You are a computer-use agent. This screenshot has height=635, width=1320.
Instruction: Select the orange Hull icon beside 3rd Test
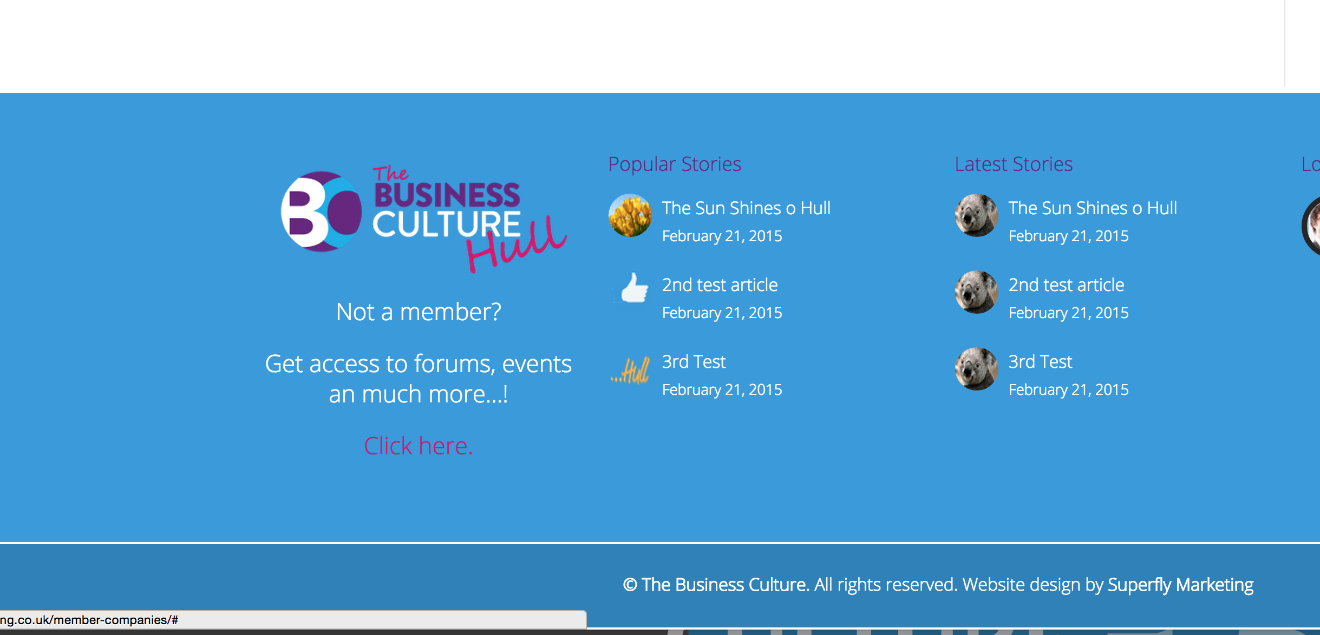point(631,371)
